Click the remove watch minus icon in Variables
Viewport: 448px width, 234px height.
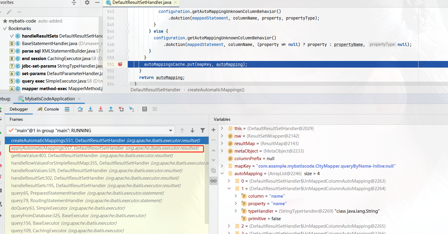[213, 140]
